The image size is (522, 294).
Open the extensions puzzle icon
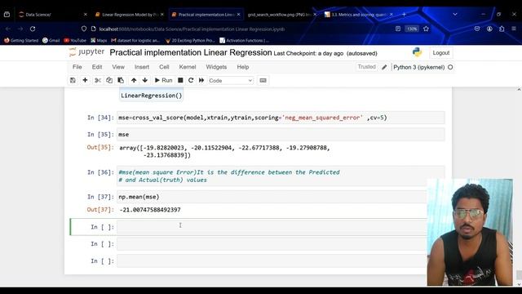pos(502,29)
